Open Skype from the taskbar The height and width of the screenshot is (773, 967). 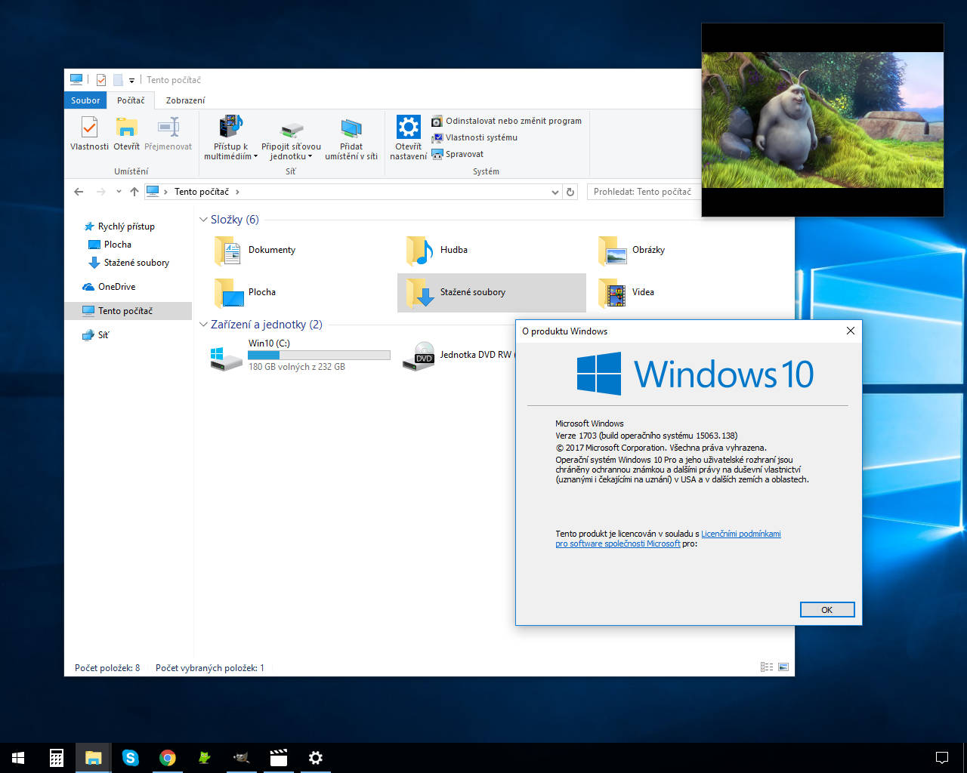(x=130, y=758)
